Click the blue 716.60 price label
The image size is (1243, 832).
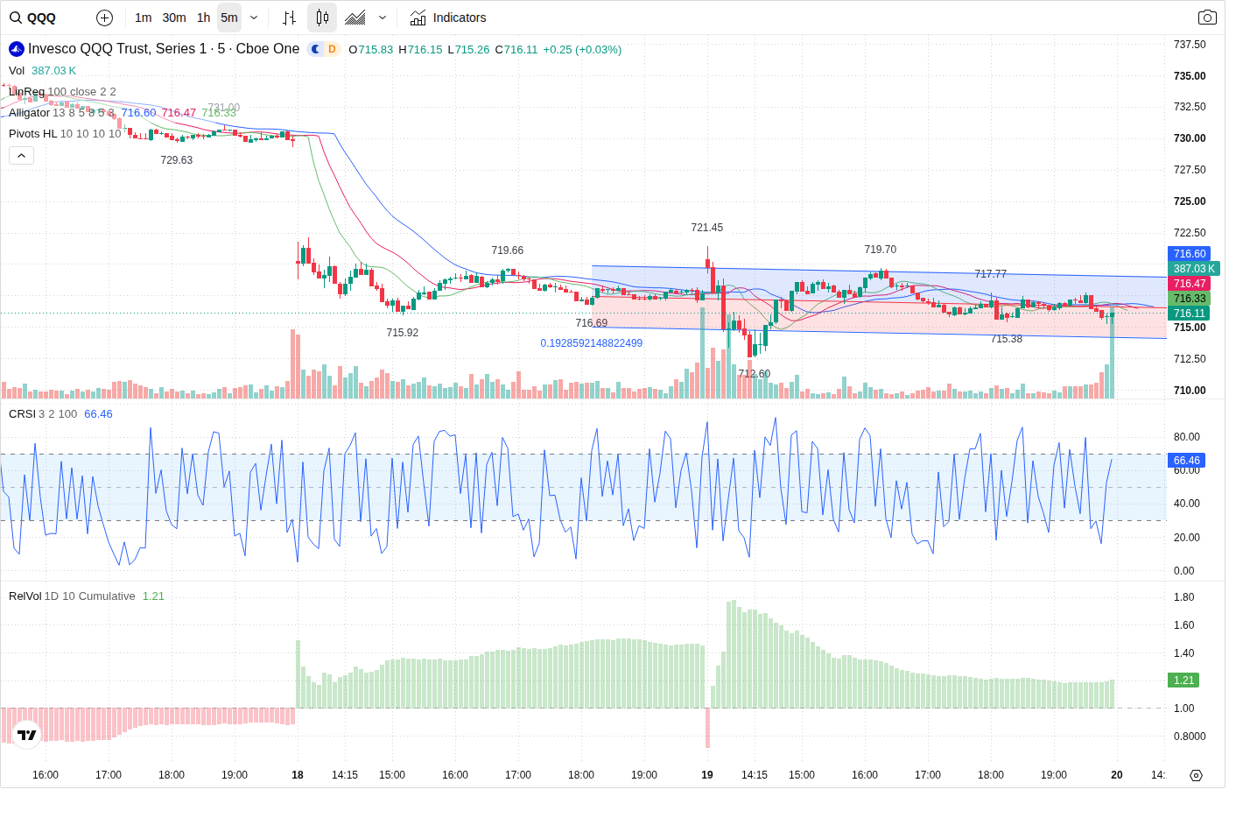(1190, 254)
